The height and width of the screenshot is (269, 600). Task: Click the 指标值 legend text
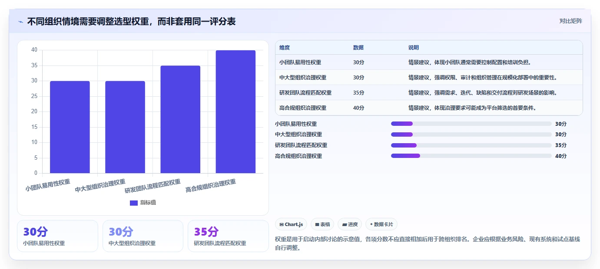pos(148,203)
